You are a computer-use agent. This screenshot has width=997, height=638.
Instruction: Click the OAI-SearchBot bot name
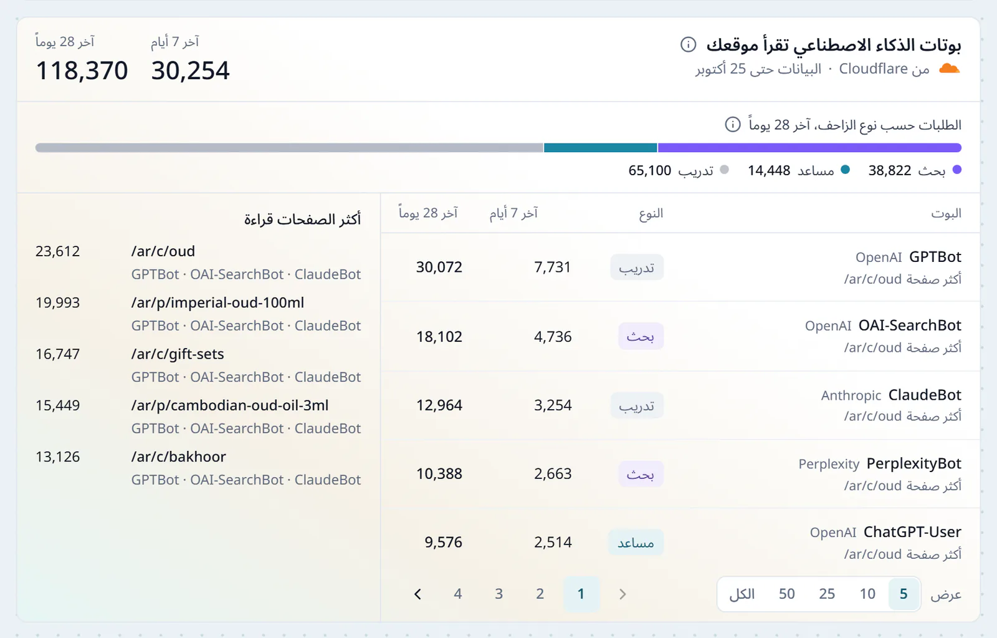pos(910,326)
